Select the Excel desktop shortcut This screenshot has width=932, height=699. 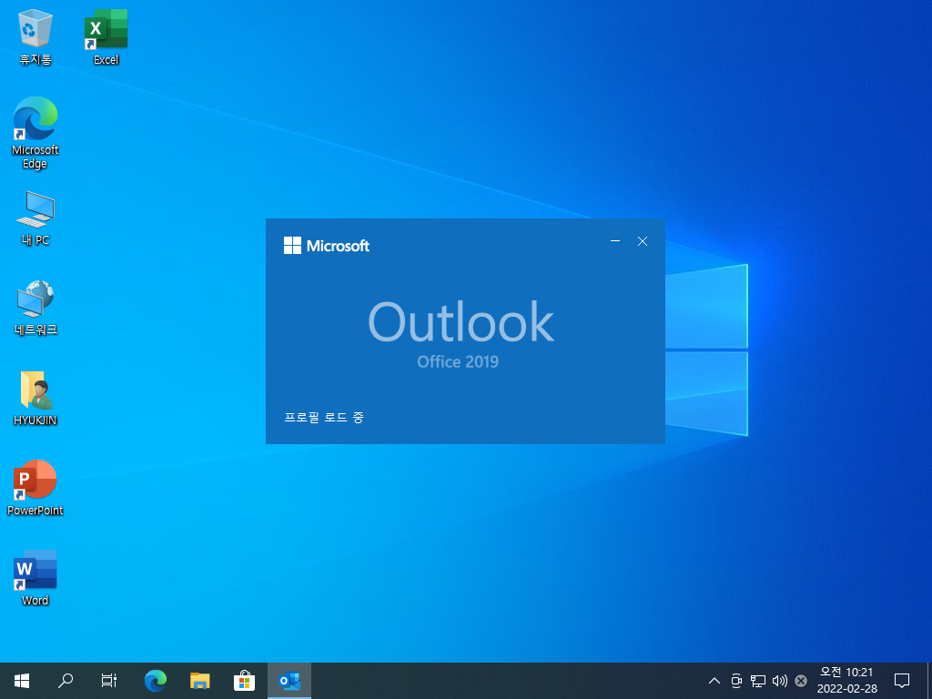[106, 36]
